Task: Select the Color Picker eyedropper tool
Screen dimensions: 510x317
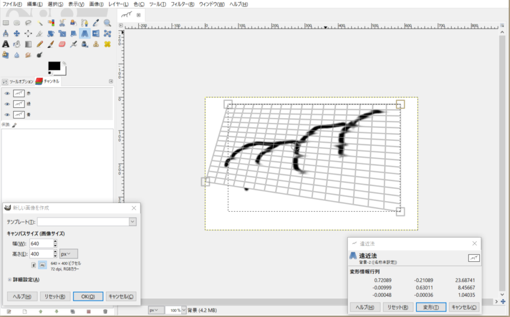Action: [96, 22]
